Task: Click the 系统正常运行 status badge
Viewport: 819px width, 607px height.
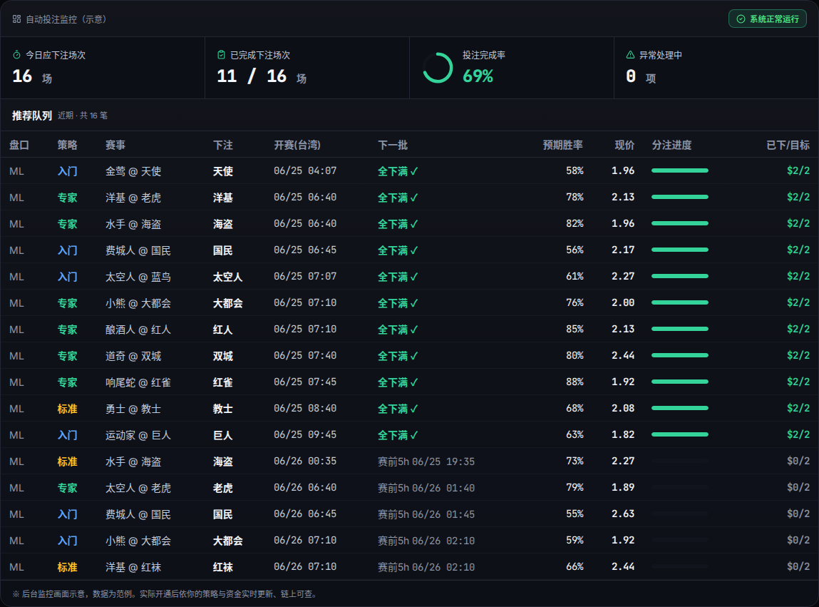Action: click(767, 19)
